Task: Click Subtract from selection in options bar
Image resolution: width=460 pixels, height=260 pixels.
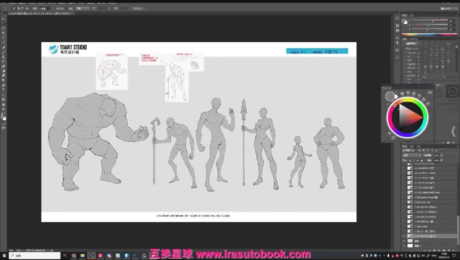Action: pos(23,9)
